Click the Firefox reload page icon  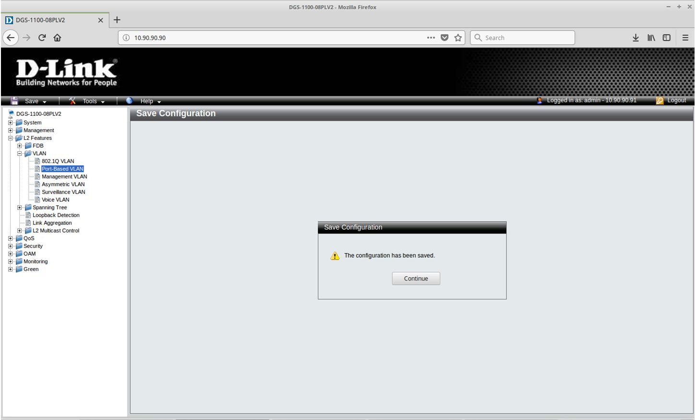click(42, 37)
